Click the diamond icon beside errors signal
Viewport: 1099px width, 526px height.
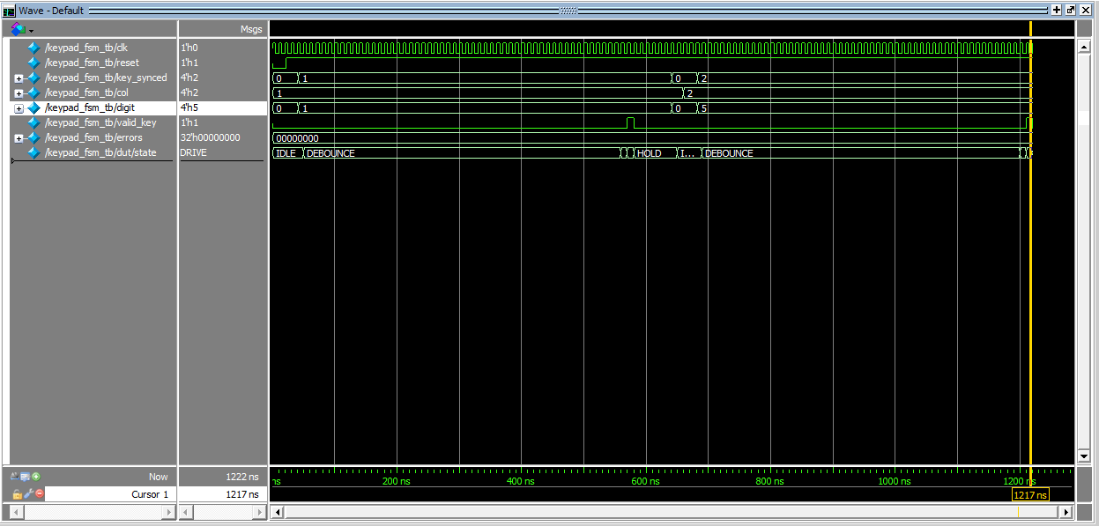point(34,137)
